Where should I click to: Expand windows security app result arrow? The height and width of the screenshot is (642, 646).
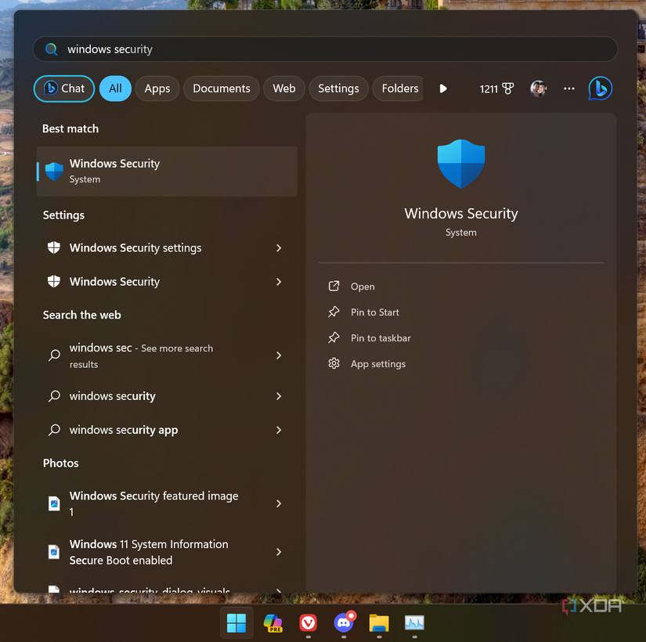[279, 430]
